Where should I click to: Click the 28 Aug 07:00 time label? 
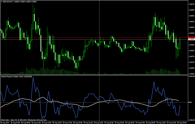coord(15,123)
